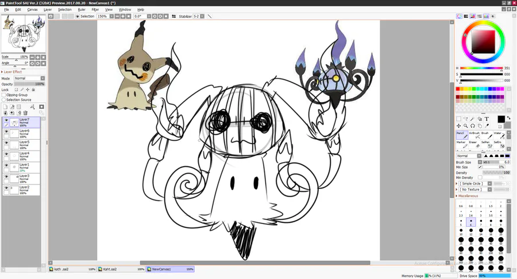This screenshot has width=517, height=279.
Task: Select the Move tool
Action: [x=458, y=125]
